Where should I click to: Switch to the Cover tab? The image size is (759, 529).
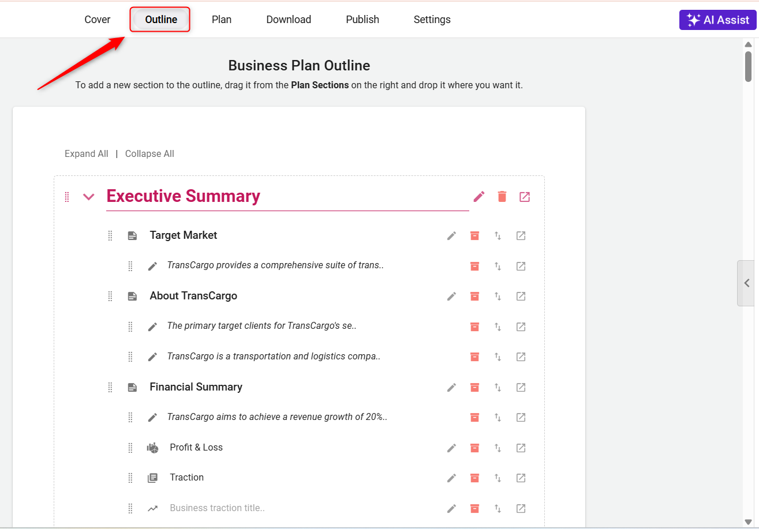point(97,20)
